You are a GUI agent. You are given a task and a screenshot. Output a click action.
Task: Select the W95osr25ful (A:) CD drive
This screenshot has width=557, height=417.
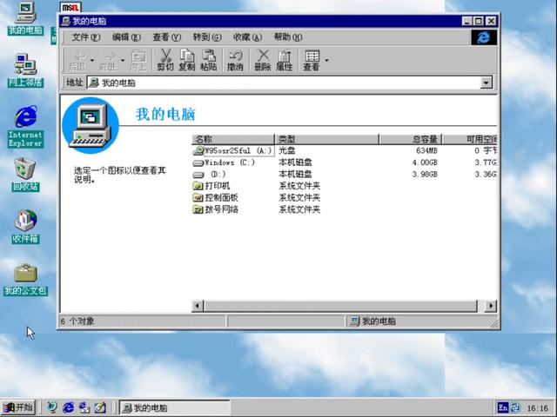click(x=232, y=150)
